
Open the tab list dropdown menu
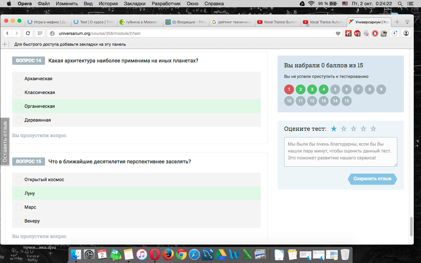click(x=407, y=22)
